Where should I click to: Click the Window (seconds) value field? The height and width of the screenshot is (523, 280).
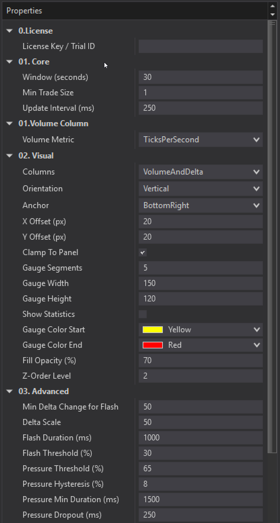point(200,77)
